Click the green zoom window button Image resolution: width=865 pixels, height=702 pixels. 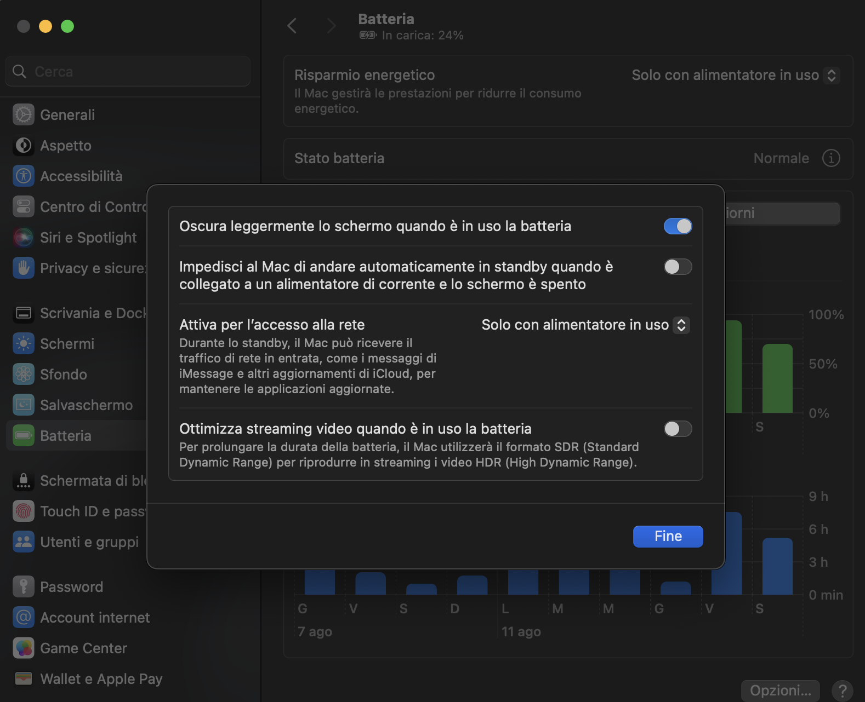pos(67,26)
